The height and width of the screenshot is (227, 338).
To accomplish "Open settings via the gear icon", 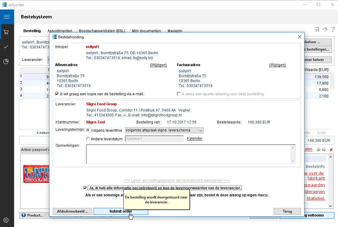I will click(6, 220).
